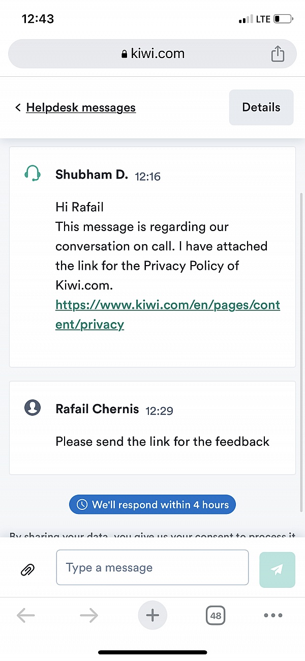The width and height of the screenshot is (305, 661).
Task: Tap the browser forward arrow
Action: click(x=89, y=616)
